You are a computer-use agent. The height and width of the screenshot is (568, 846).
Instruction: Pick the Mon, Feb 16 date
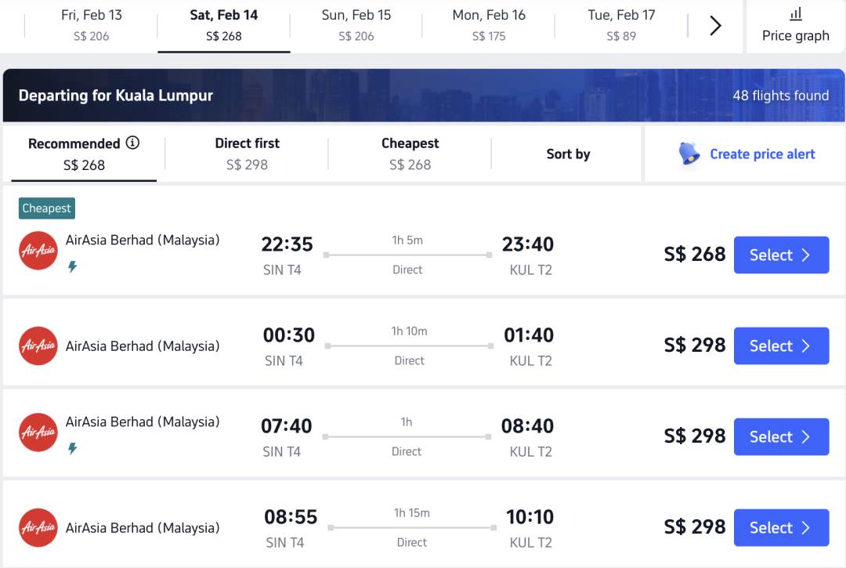coord(489,25)
